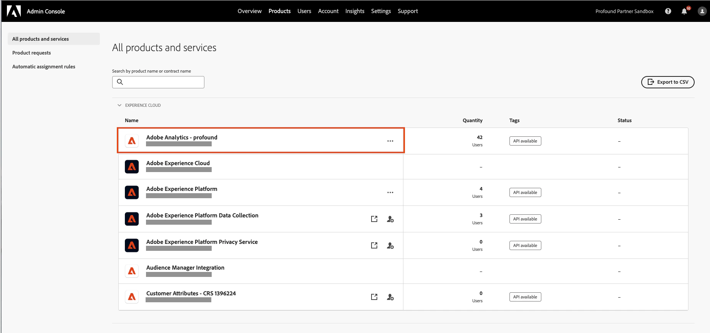
Task: Click API available tag for Adobe Experience Platform Data Collection
Action: click(x=525, y=219)
